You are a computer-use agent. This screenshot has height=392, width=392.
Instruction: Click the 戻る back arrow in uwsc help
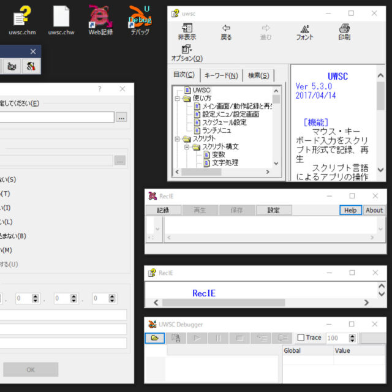point(226,32)
